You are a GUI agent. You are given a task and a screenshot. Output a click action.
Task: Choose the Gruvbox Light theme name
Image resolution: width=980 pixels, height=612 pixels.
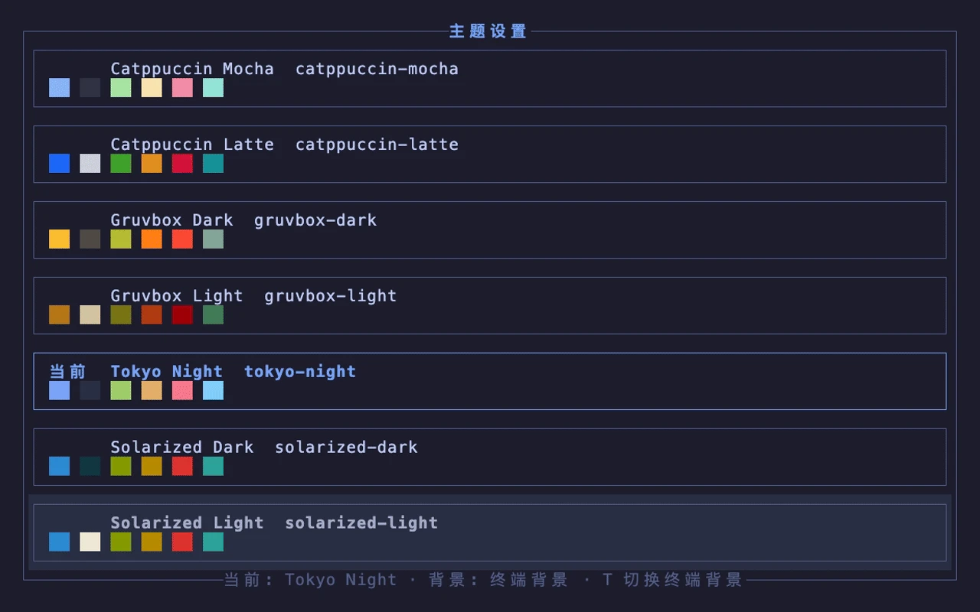(x=177, y=296)
